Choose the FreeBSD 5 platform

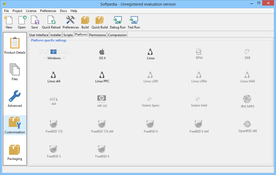click(54, 152)
